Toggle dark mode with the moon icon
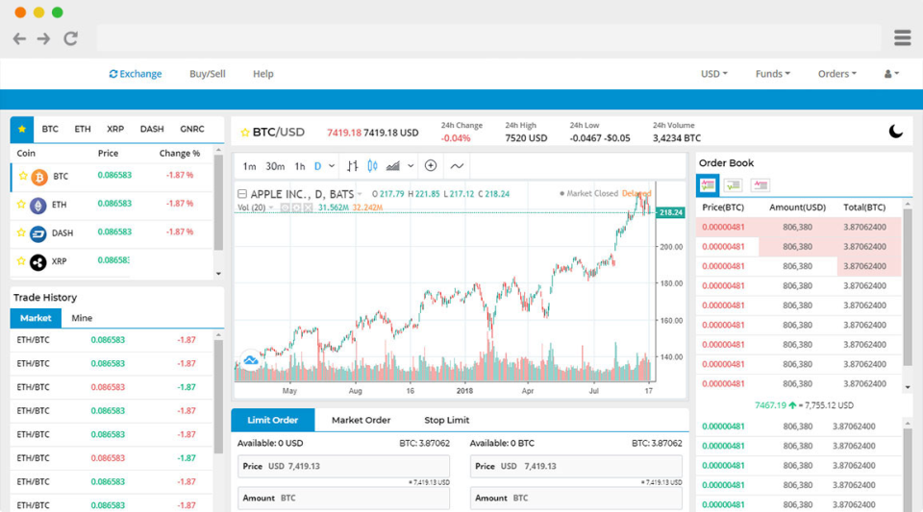 (895, 131)
